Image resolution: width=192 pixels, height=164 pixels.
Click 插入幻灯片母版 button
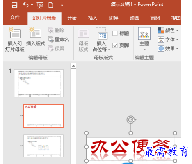tap(15, 40)
